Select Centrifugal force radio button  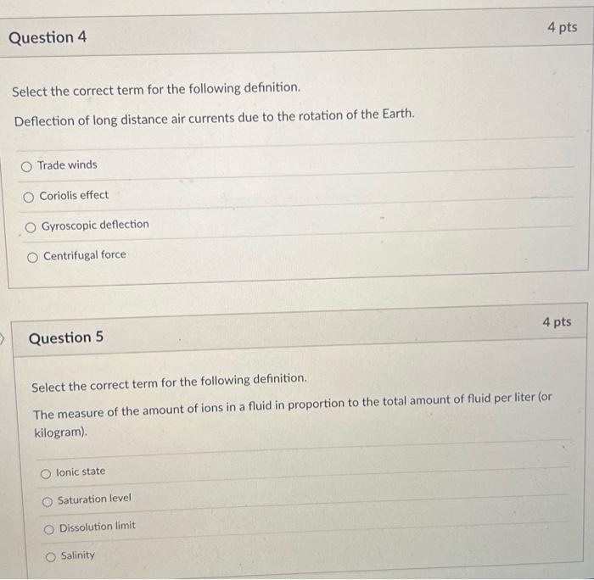32,258
